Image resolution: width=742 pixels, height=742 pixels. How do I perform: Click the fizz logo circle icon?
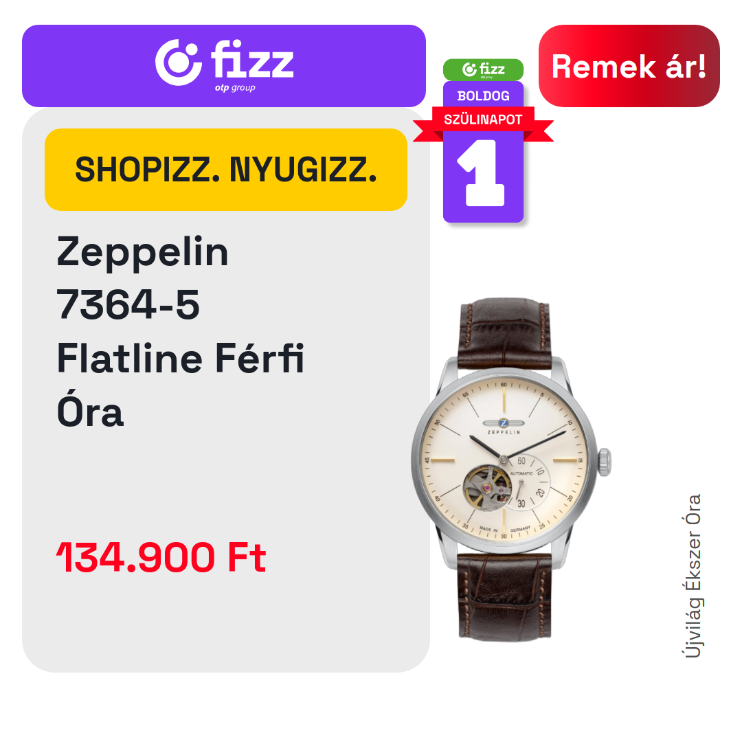(x=179, y=63)
